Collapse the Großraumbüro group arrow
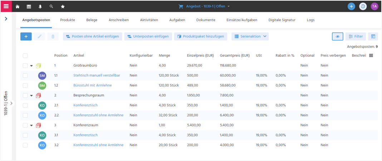Viewport: 382px width, 161px height. click(x=31, y=66)
